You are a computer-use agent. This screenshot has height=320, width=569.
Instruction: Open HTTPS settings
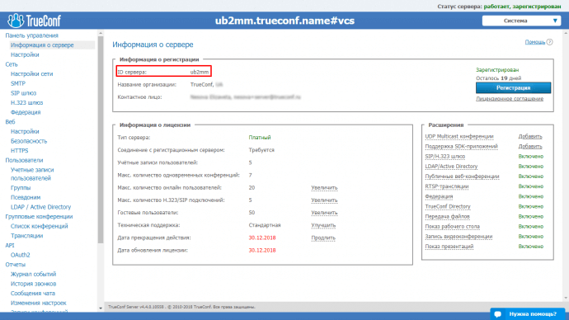pyautogui.click(x=19, y=151)
